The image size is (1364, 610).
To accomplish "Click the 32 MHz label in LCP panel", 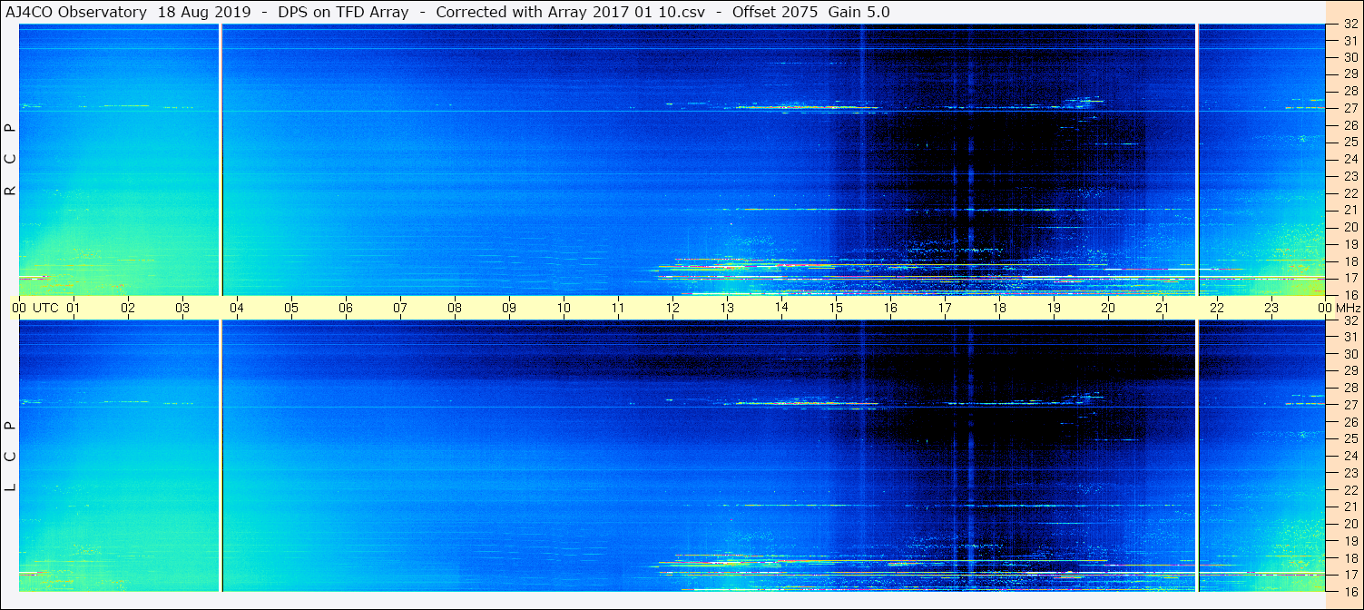I will point(1350,320).
